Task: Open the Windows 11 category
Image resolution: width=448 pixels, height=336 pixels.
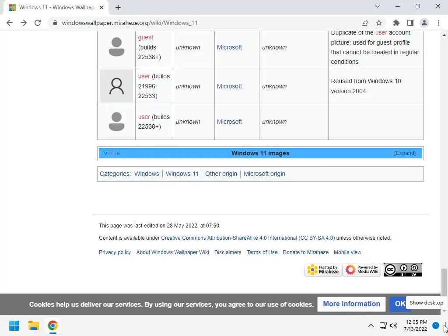Action: (182, 174)
